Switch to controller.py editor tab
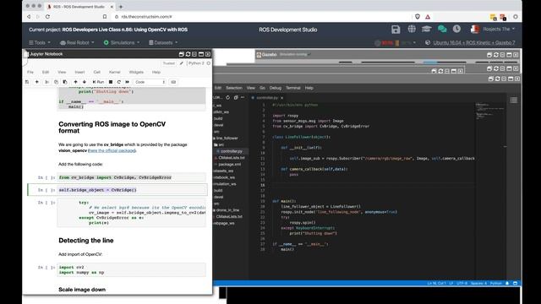This screenshot has height=304, width=541. 266,98
